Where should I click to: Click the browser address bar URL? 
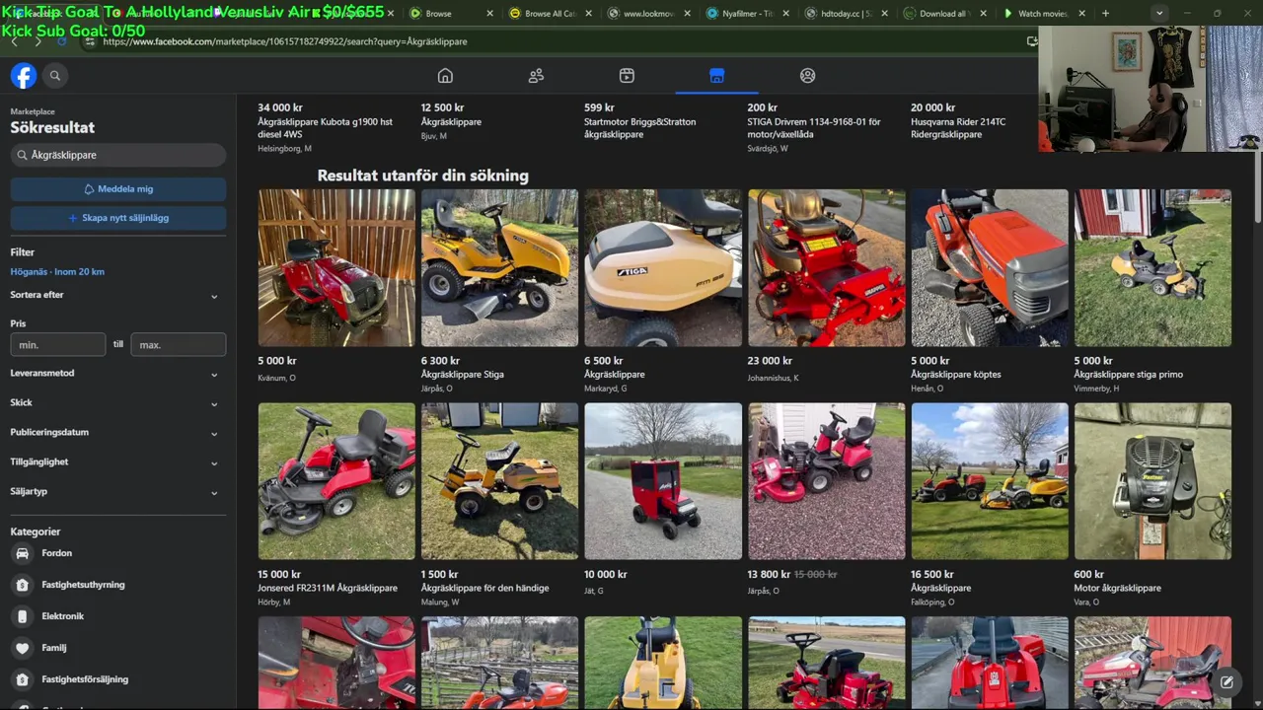(284, 41)
